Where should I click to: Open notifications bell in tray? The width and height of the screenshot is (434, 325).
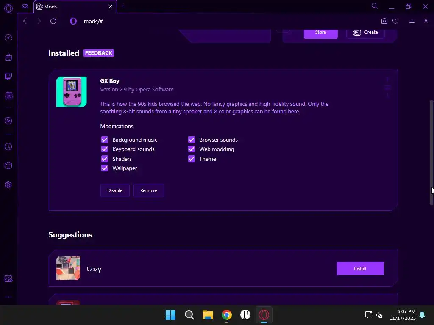[x=422, y=315]
